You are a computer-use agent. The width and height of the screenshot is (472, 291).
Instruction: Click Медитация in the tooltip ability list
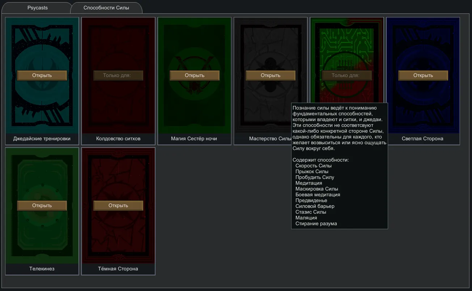[309, 183]
